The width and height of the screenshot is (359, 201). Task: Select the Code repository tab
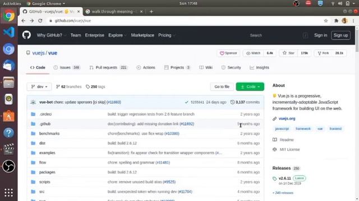point(38,68)
